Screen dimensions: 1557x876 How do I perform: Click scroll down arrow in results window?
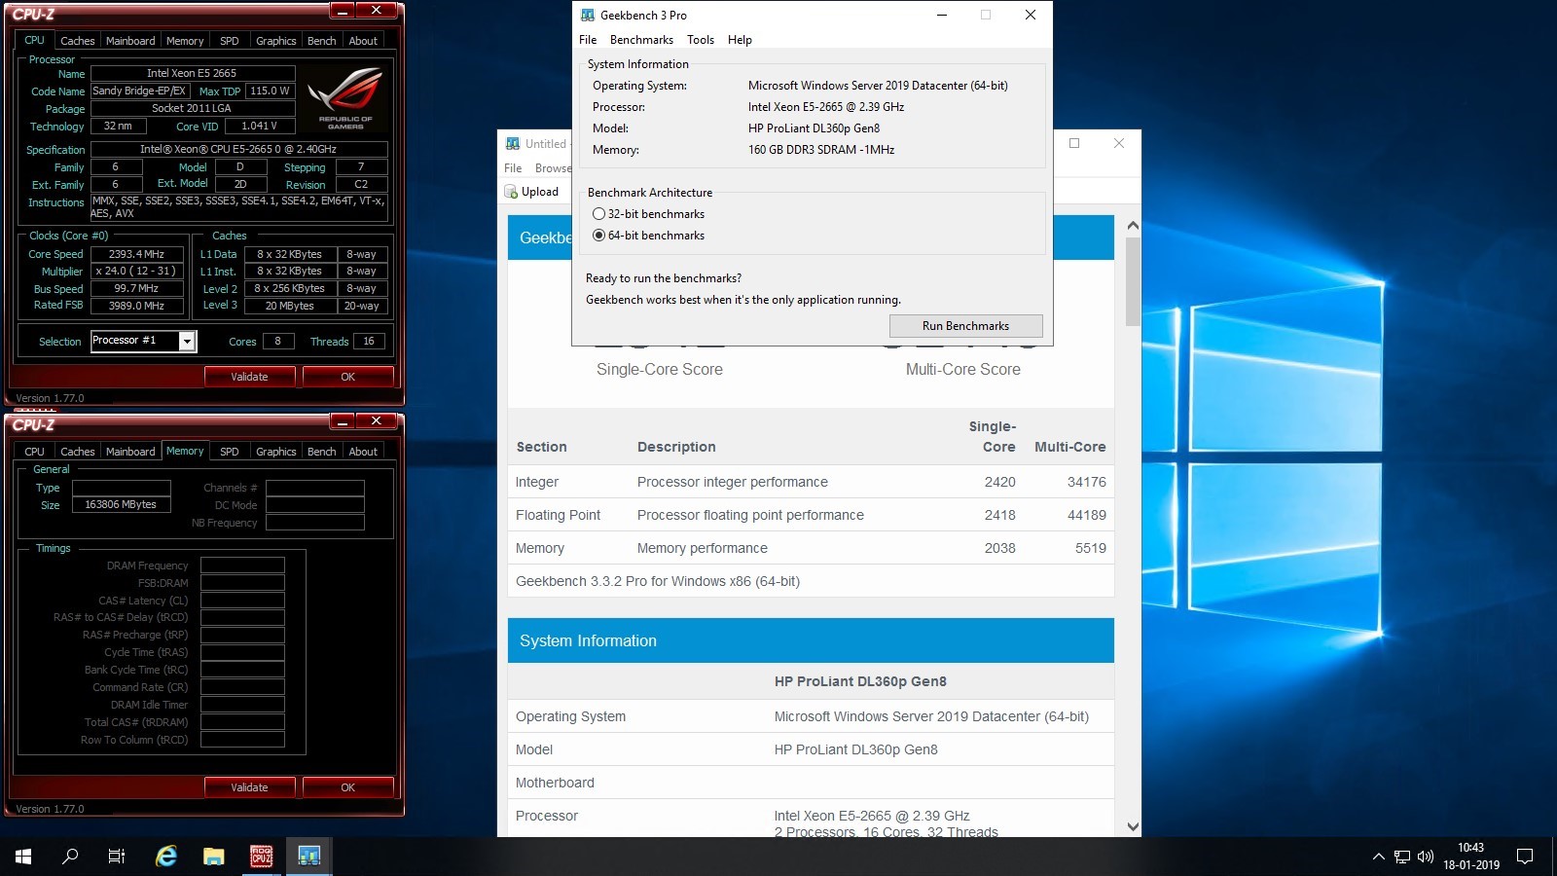[1133, 827]
